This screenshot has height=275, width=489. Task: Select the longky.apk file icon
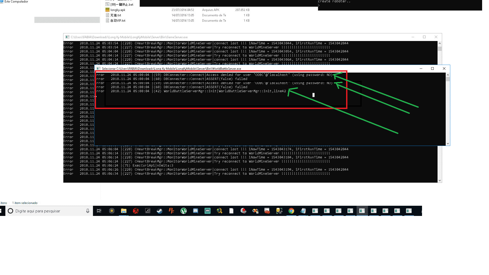tap(107, 10)
